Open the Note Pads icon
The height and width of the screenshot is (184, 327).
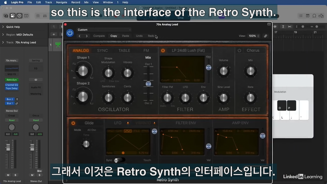[308, 16]
